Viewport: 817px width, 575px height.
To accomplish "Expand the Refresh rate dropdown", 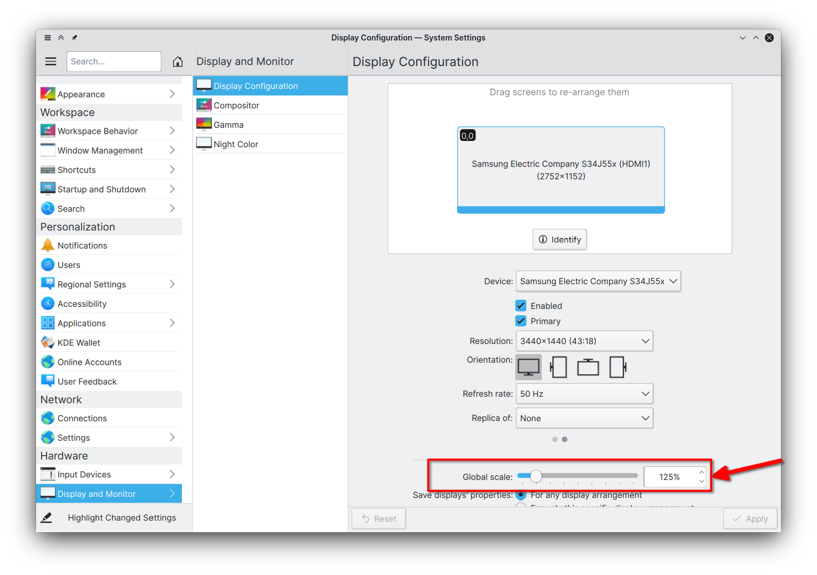I will [585, 394].
